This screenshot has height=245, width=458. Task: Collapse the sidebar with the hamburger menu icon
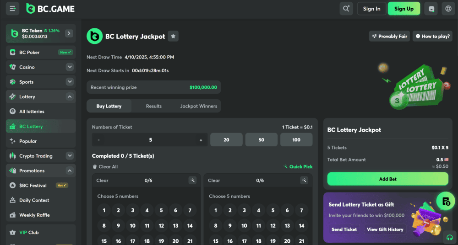(x=12, y=9)
